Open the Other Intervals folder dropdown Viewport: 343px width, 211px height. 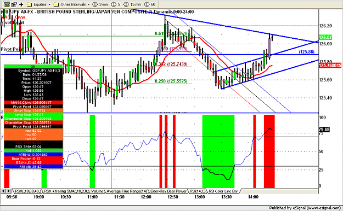pos(72,4)
